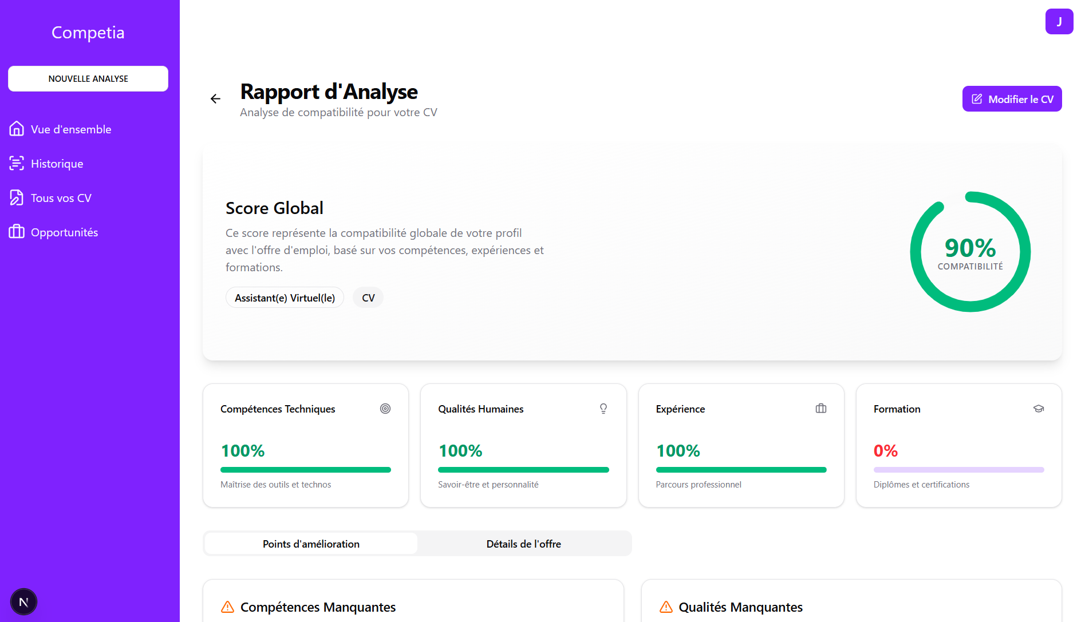The height and width of the screenshot is (622, 1085).
Task: Click the target icon in Compétences Techniques card
Action: [385, 409]
